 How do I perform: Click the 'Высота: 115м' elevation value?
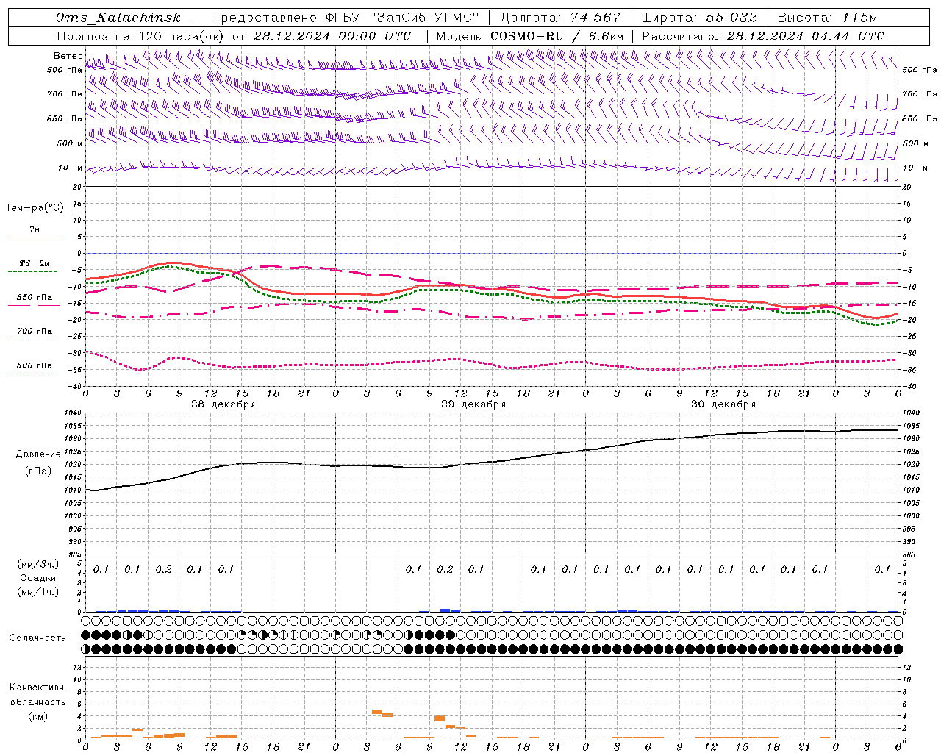pos(827,18)
